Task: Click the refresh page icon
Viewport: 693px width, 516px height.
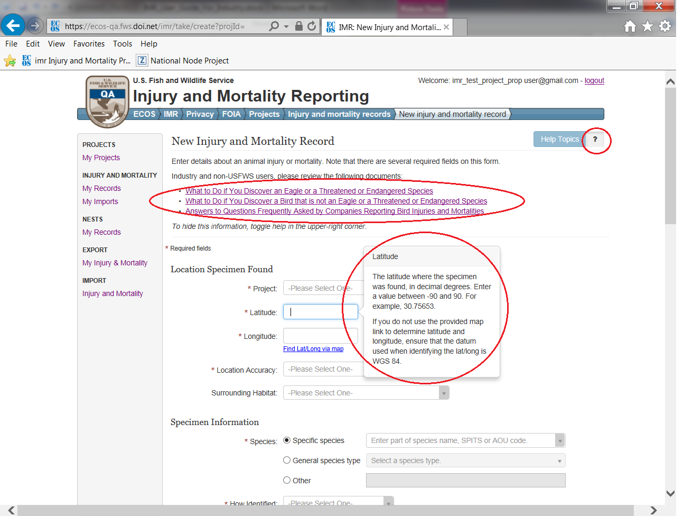Action: coord(312,26)
